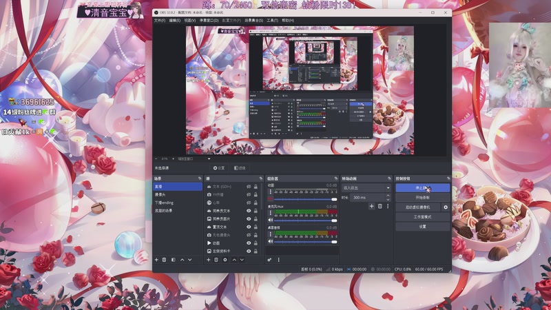This screenshot has width=551, height=310.
Task: Select the 摄像头 scene in Scenes list
Action: [178, 195]
